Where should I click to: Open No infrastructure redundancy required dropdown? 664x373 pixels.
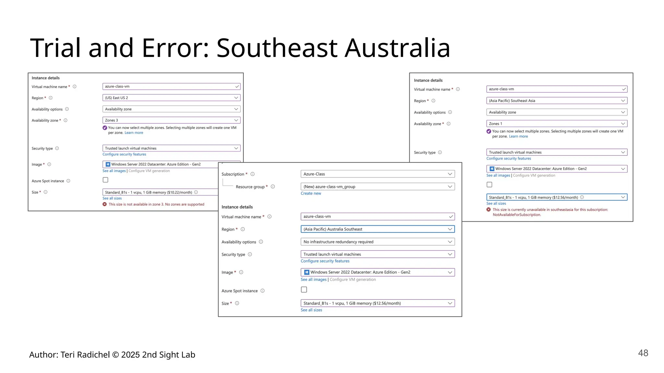(x=378, y=242)
